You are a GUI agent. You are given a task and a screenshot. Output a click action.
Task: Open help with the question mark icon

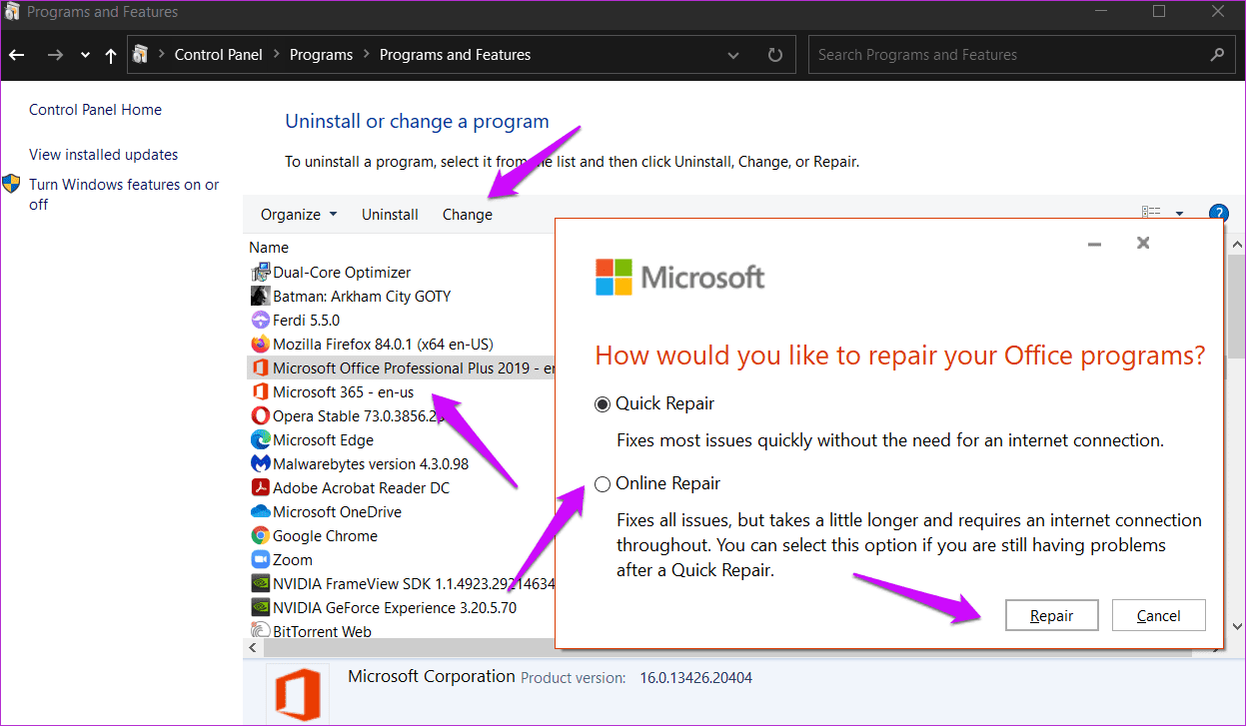pos(1218,213)
